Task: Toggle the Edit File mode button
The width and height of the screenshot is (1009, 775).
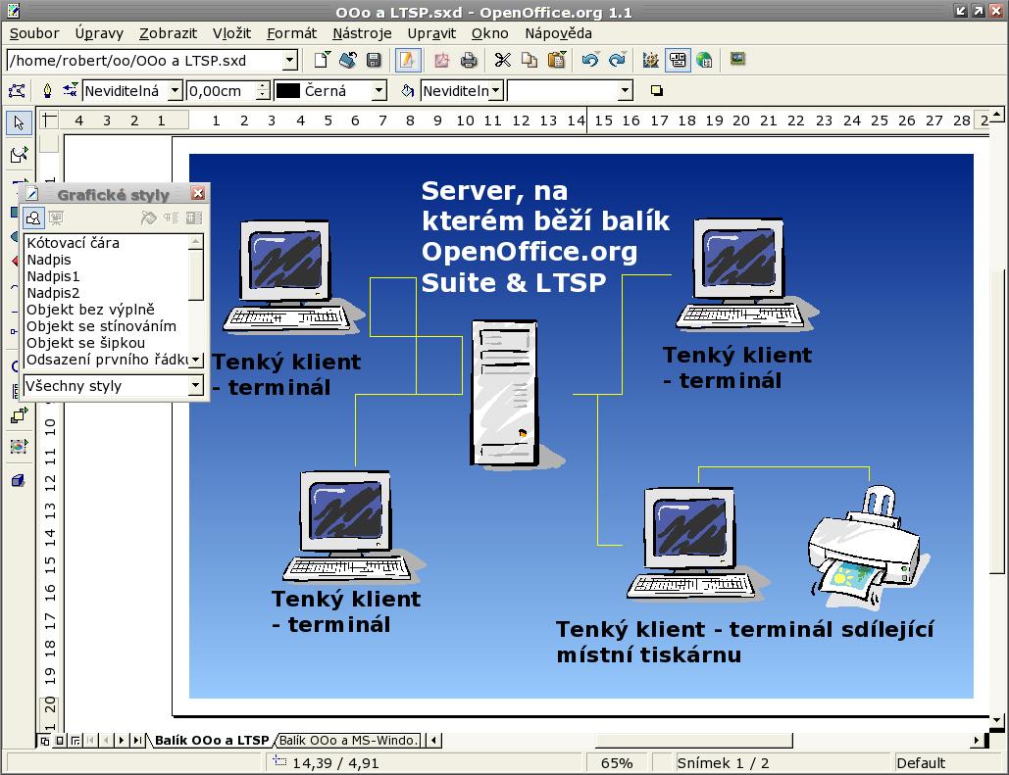Action: pos(406,61)
